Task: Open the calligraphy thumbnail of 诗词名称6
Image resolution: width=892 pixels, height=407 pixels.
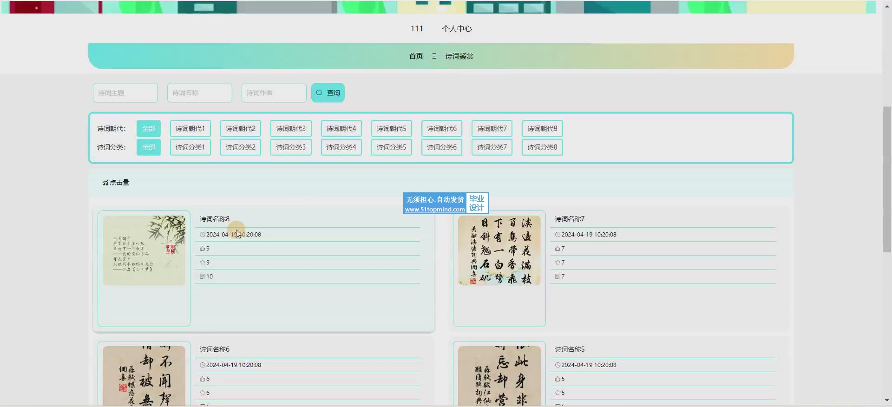Action: point(144,375)
